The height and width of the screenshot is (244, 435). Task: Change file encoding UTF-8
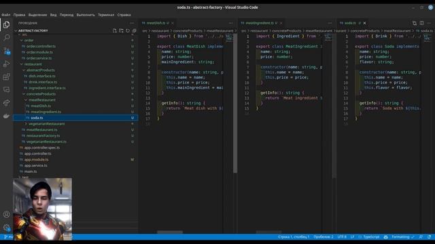(x=342, y=237)
